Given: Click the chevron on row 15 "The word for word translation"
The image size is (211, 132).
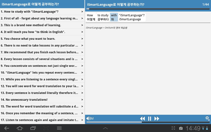Looking at the screenshot, I should (x=82, y=106).
